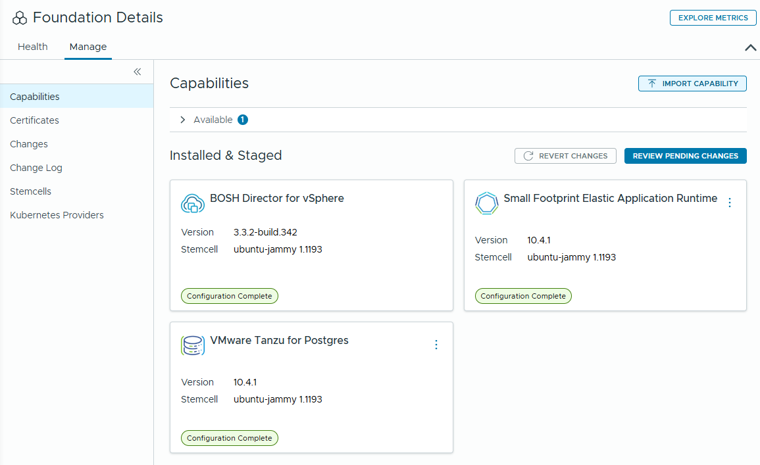Click the Tanzu for Postgres database icon
The height and width of the screenshot is (465, 760).
(x=192, y=345)
